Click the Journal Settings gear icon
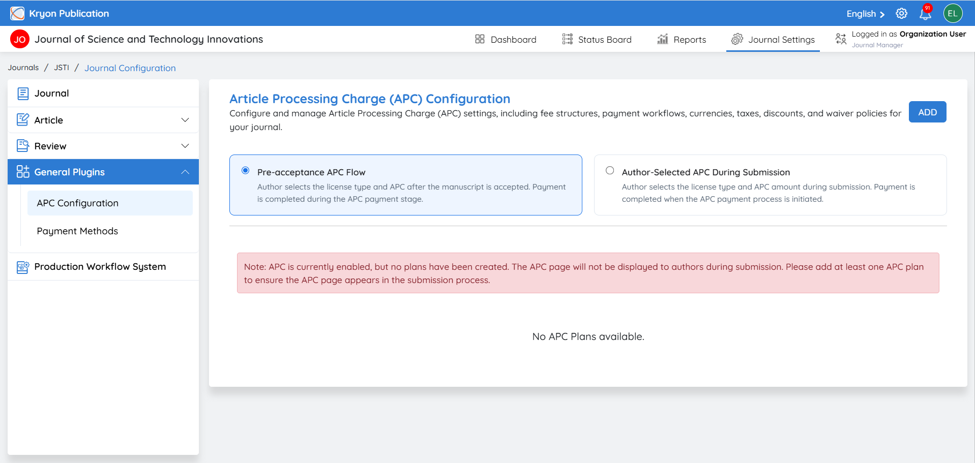Viewport: 975px width, 463px height. coord(737,39)
